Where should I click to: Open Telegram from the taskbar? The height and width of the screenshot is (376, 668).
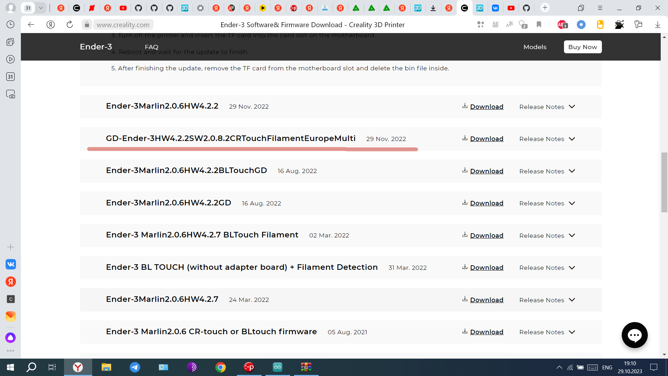tap(135, 367)
